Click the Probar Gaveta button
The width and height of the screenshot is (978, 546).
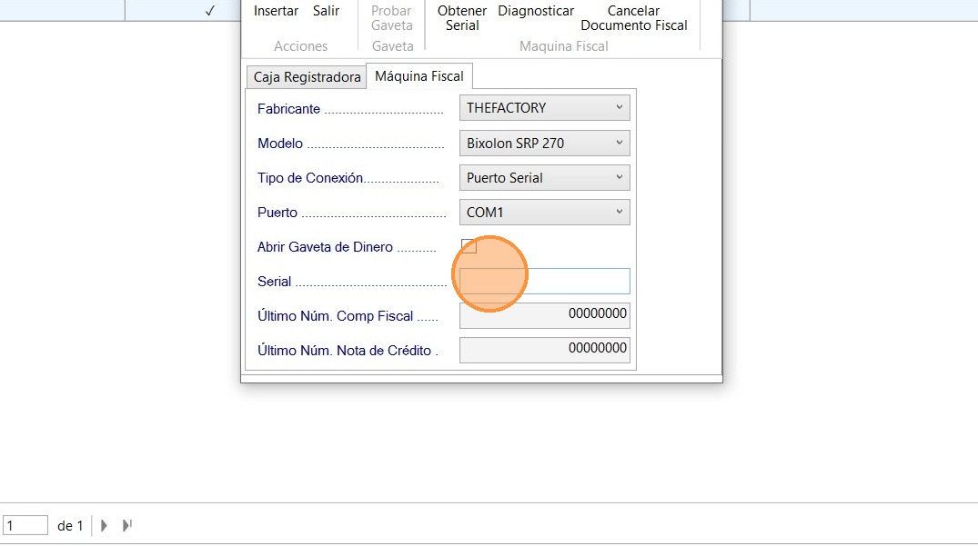[x=392, y=18]
